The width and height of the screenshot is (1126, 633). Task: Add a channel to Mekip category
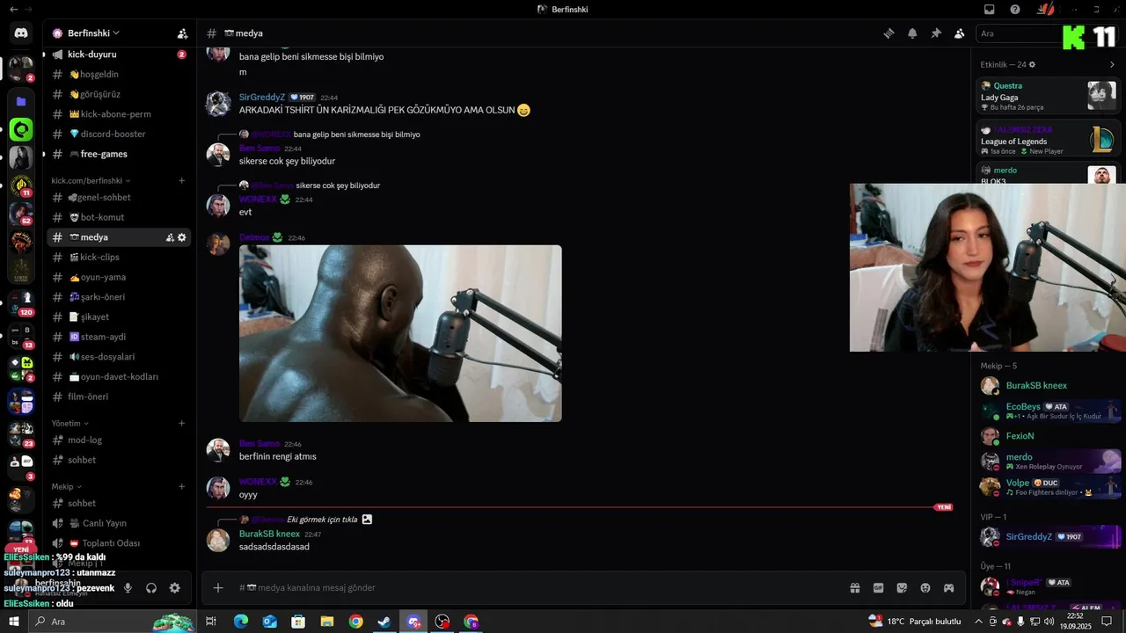click(182, 486)
